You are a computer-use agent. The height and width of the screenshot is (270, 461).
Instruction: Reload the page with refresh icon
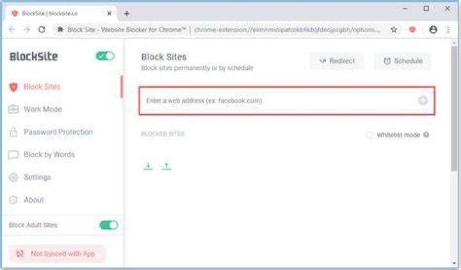(x=42, y=30)
